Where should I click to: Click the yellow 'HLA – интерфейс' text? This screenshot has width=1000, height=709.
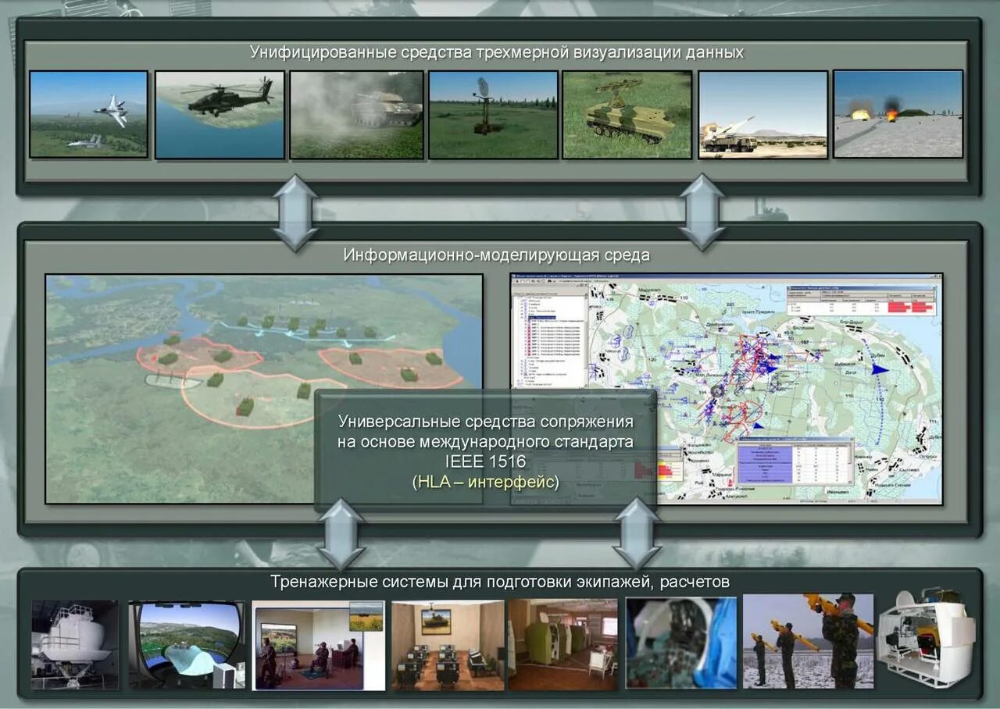[x=486, y=482]
